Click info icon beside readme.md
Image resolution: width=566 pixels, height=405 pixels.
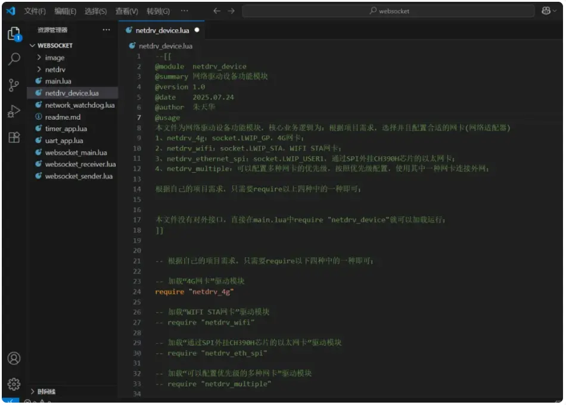pos(39,117)
